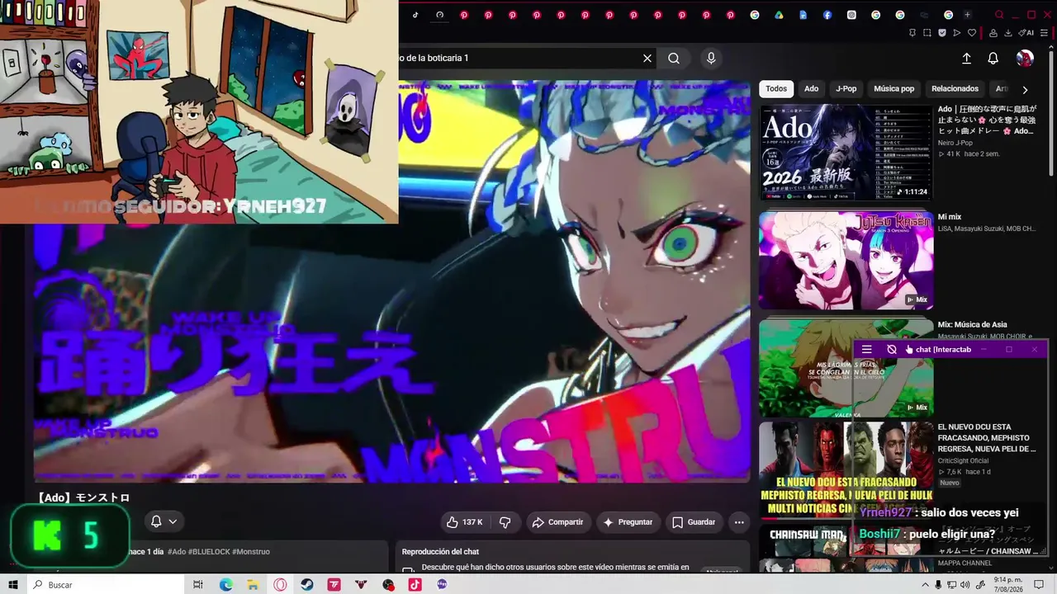Click the heart bookmark icon in toolbar
1057x594 pixels.
(x=972, y=33)
